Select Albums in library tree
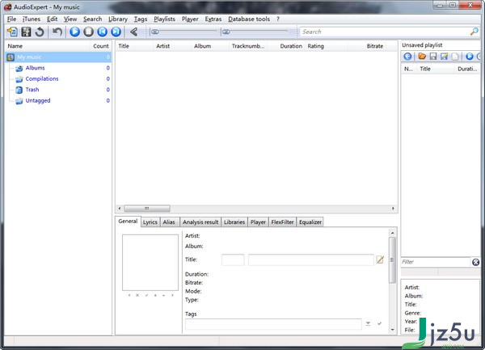Image resolution: width=485 pixels, height=350 pixels. click(35, 68)
